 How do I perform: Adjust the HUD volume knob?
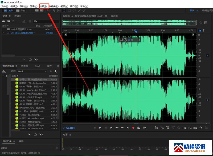tap(125, 40)
